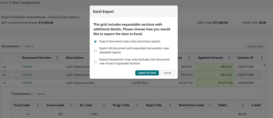The image size is (273, 118).
Task: Open Restriction Code column options menu
Action: coord(209,105)
